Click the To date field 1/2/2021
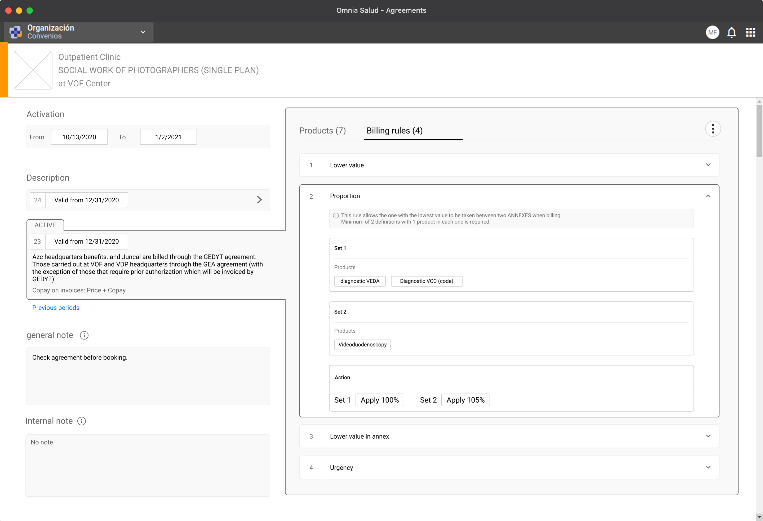Viewport: 763px width, 521px height. click(168, 137)
